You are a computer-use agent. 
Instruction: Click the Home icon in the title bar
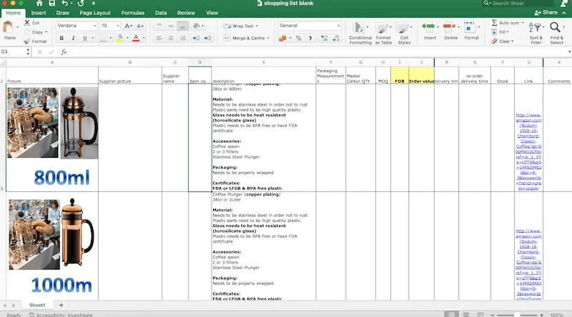(39, 4)
